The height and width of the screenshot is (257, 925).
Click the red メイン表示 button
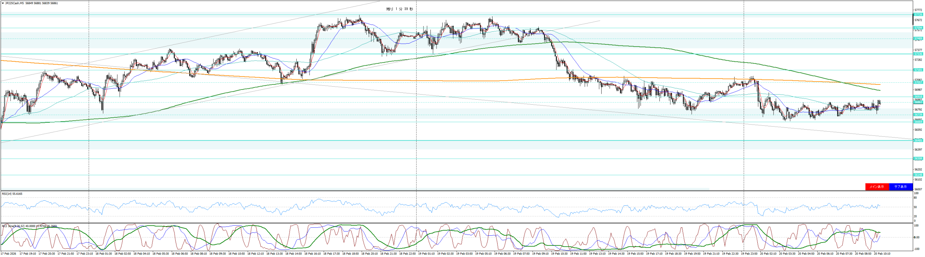[877, 187]
